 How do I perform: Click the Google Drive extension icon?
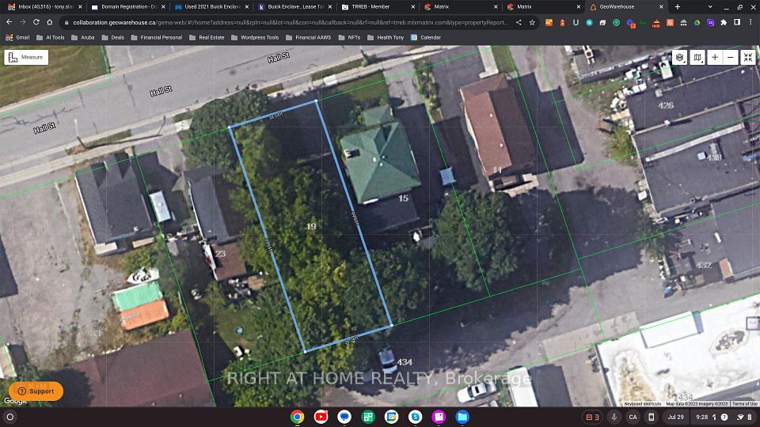[697, 23]
